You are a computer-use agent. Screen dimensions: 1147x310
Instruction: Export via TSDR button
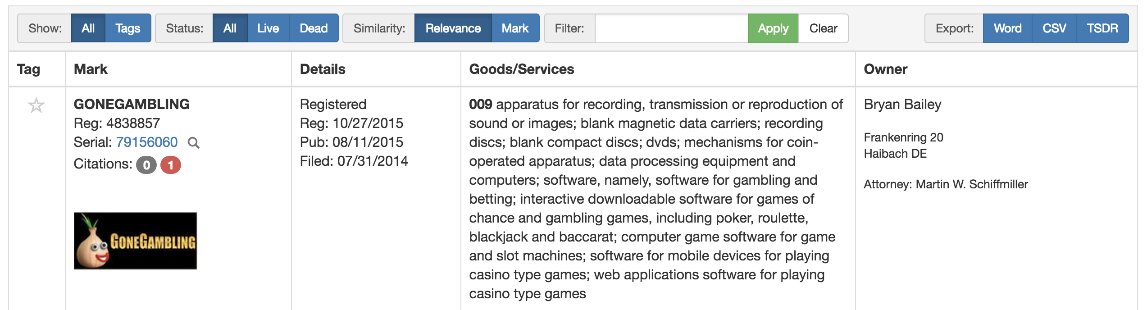(1102, 28)
